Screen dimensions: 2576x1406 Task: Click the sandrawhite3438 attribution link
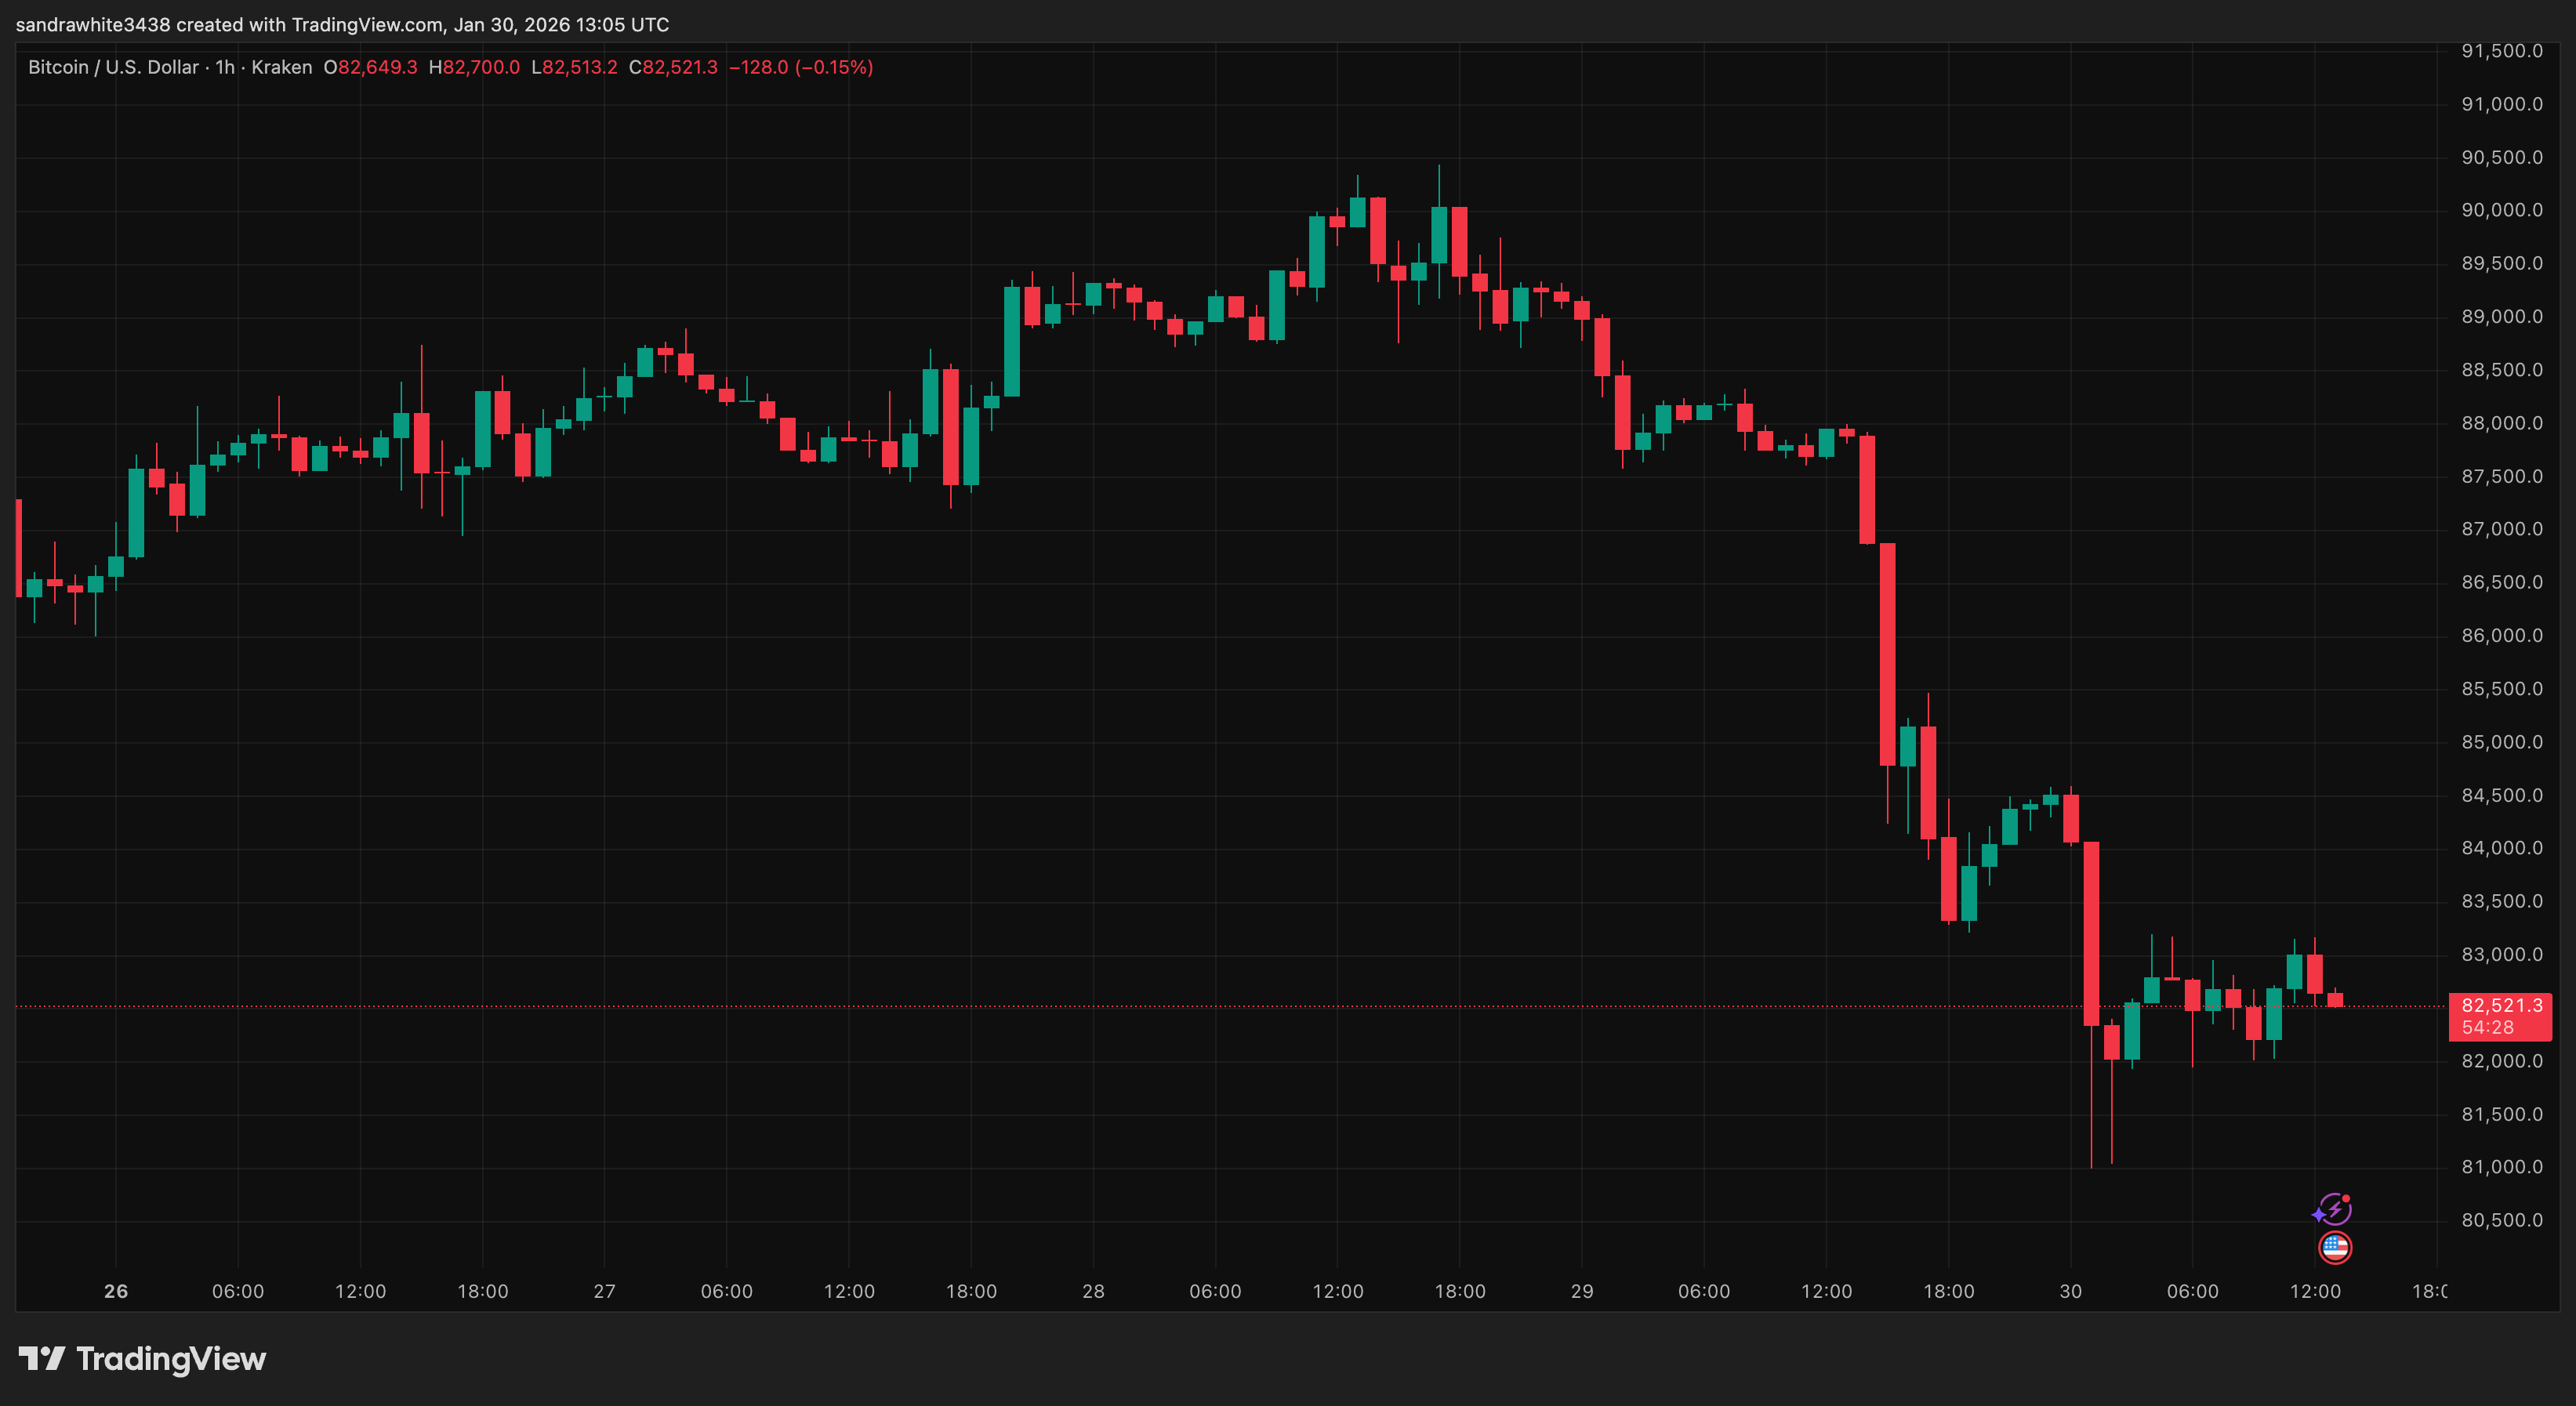[x=90, y=25]
